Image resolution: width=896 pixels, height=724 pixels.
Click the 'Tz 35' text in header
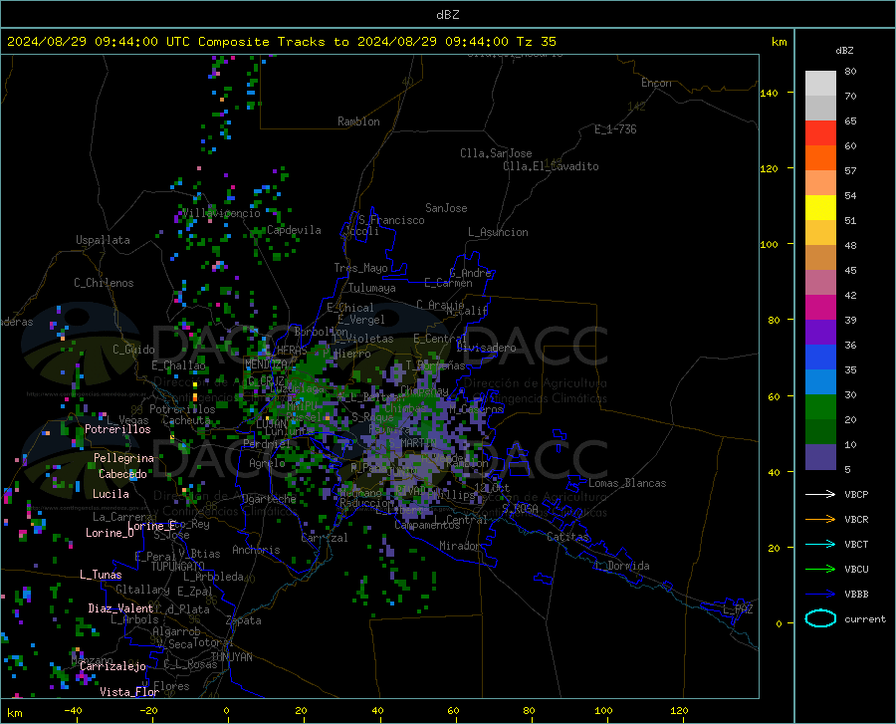(x=536, y=42)
